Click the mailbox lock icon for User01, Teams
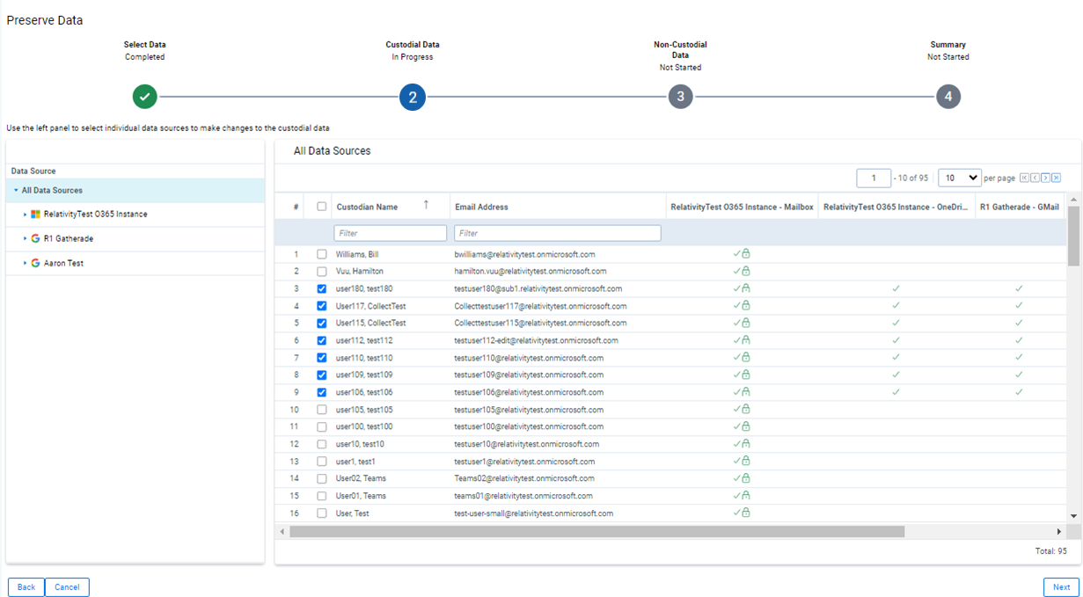 (x=746, y=495)
